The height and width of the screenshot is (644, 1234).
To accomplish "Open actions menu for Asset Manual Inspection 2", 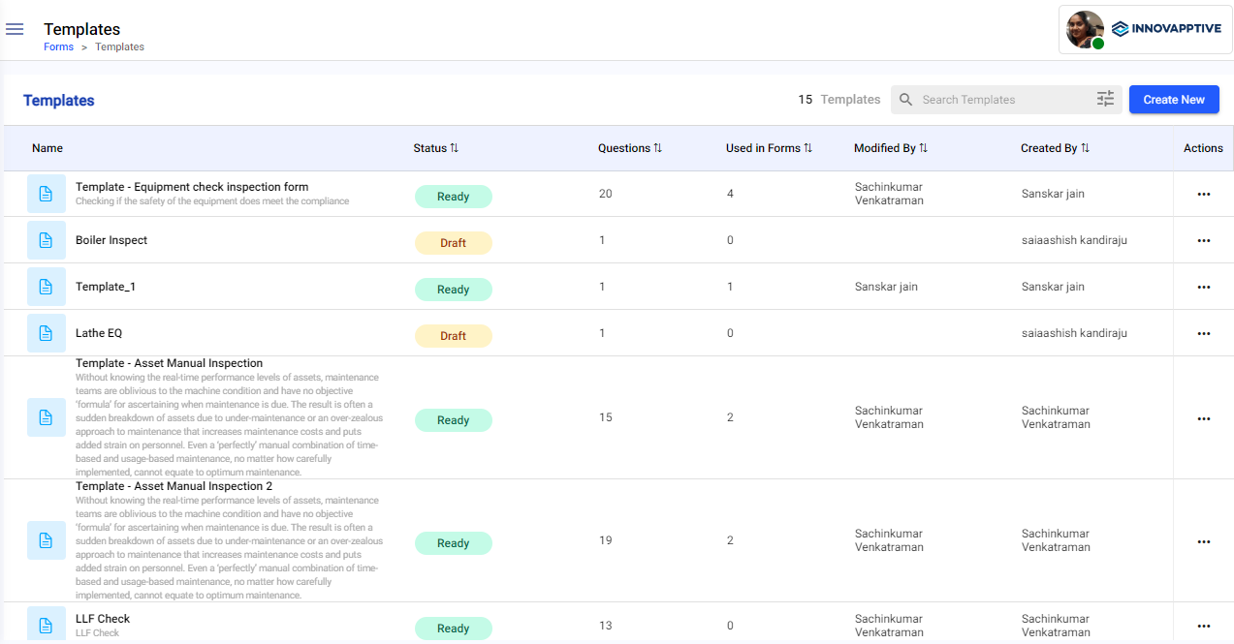I will click(1203, 542).
